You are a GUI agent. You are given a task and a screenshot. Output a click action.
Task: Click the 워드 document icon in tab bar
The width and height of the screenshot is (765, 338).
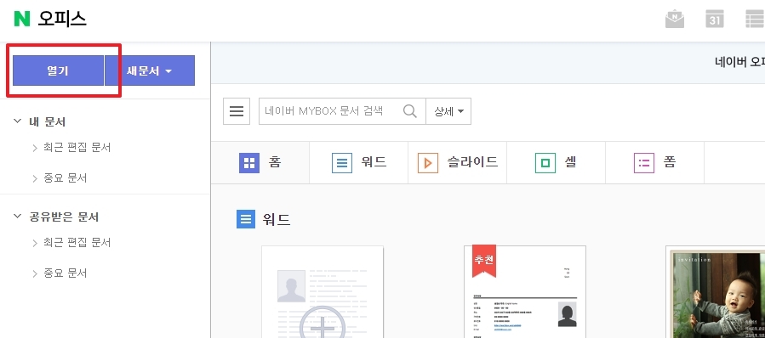[342, 163]
